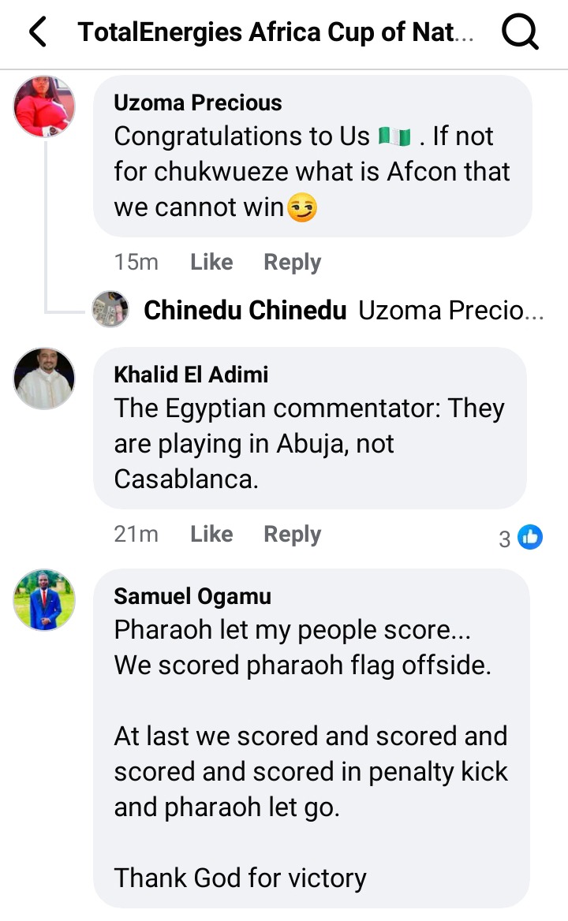Tap the back arrow icon
568x921 pixels.
pyautogui.click(x=37, y=32)
